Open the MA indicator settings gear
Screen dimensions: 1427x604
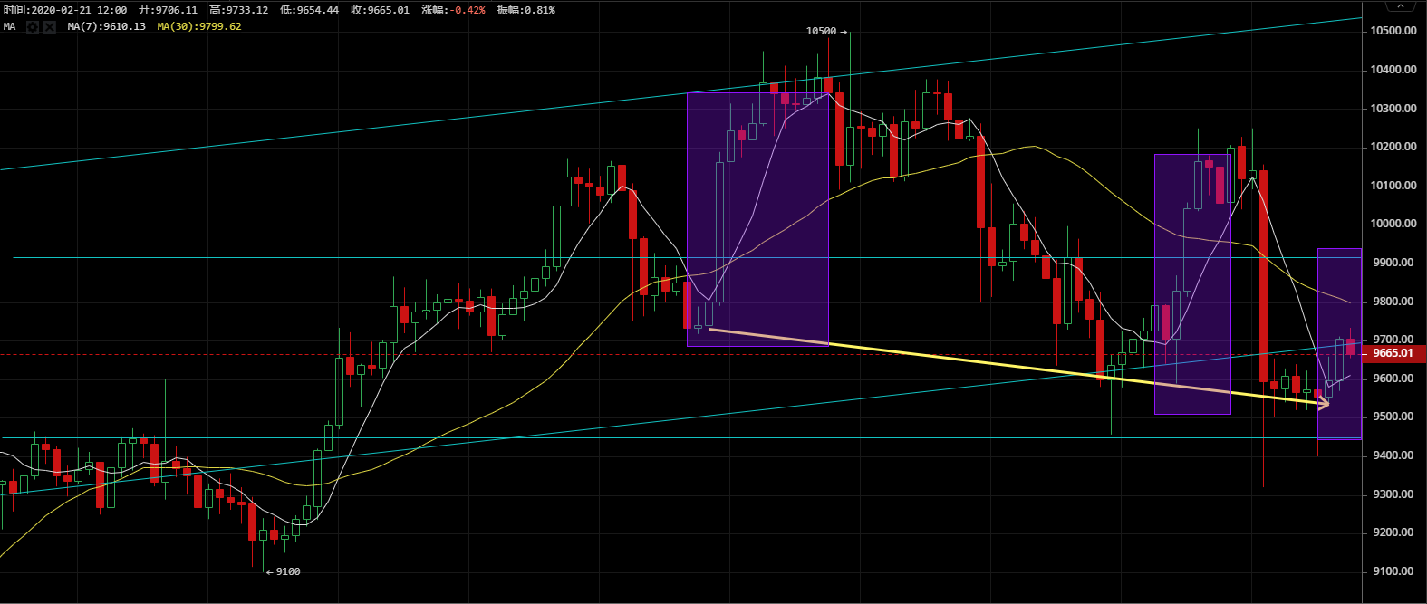(33, 26)
